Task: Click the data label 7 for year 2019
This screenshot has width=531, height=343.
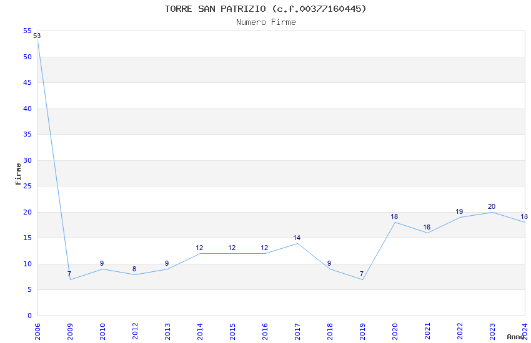Action: click(362, 274)
